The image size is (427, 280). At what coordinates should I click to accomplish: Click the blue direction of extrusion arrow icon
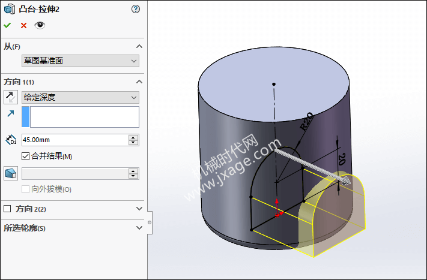coord(11,114)
